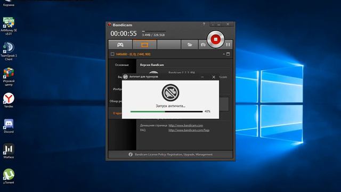The height and width of the screenshot is (192, 341).
Task: Click the Запуск античита status text
Action: pos(170,106)
